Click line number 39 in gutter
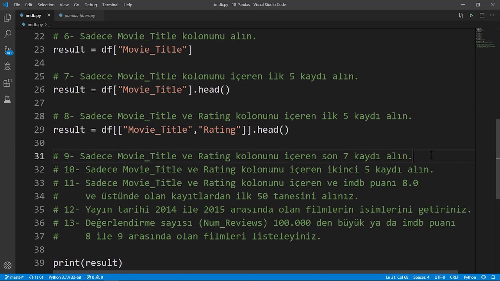The image size is (500, 281). [x=39, y=263]
